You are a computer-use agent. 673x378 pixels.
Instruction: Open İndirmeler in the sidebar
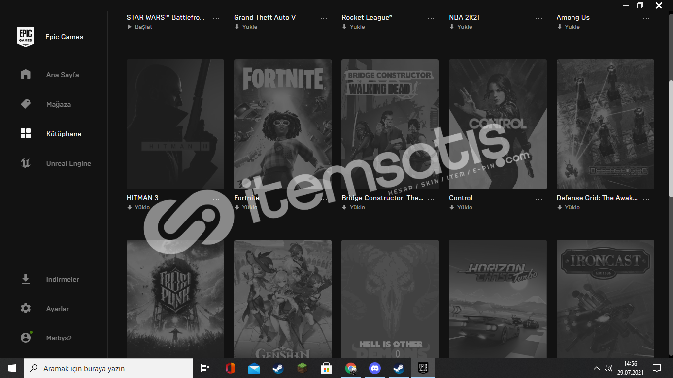click(63, 279)
